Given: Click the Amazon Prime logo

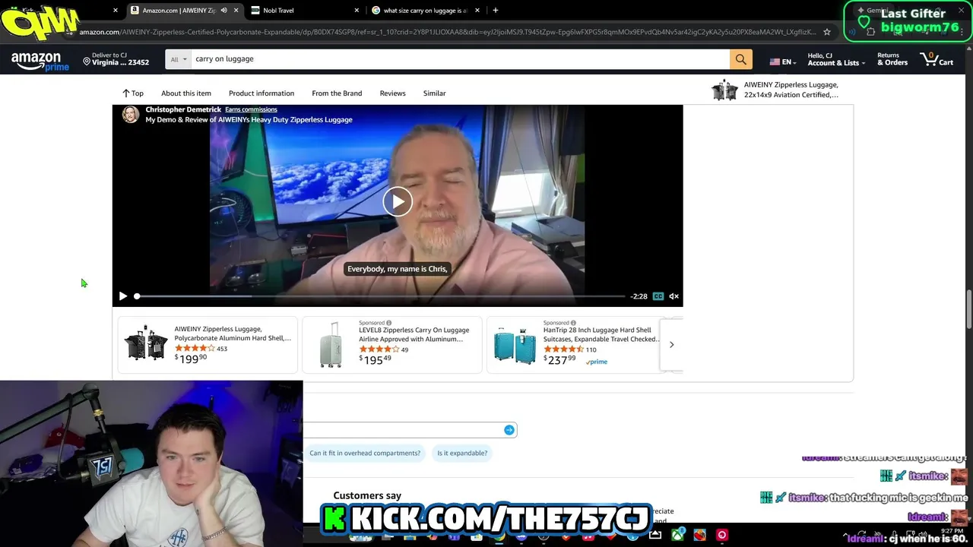Looking at the screenshot, I should click(x=40, y=61).
